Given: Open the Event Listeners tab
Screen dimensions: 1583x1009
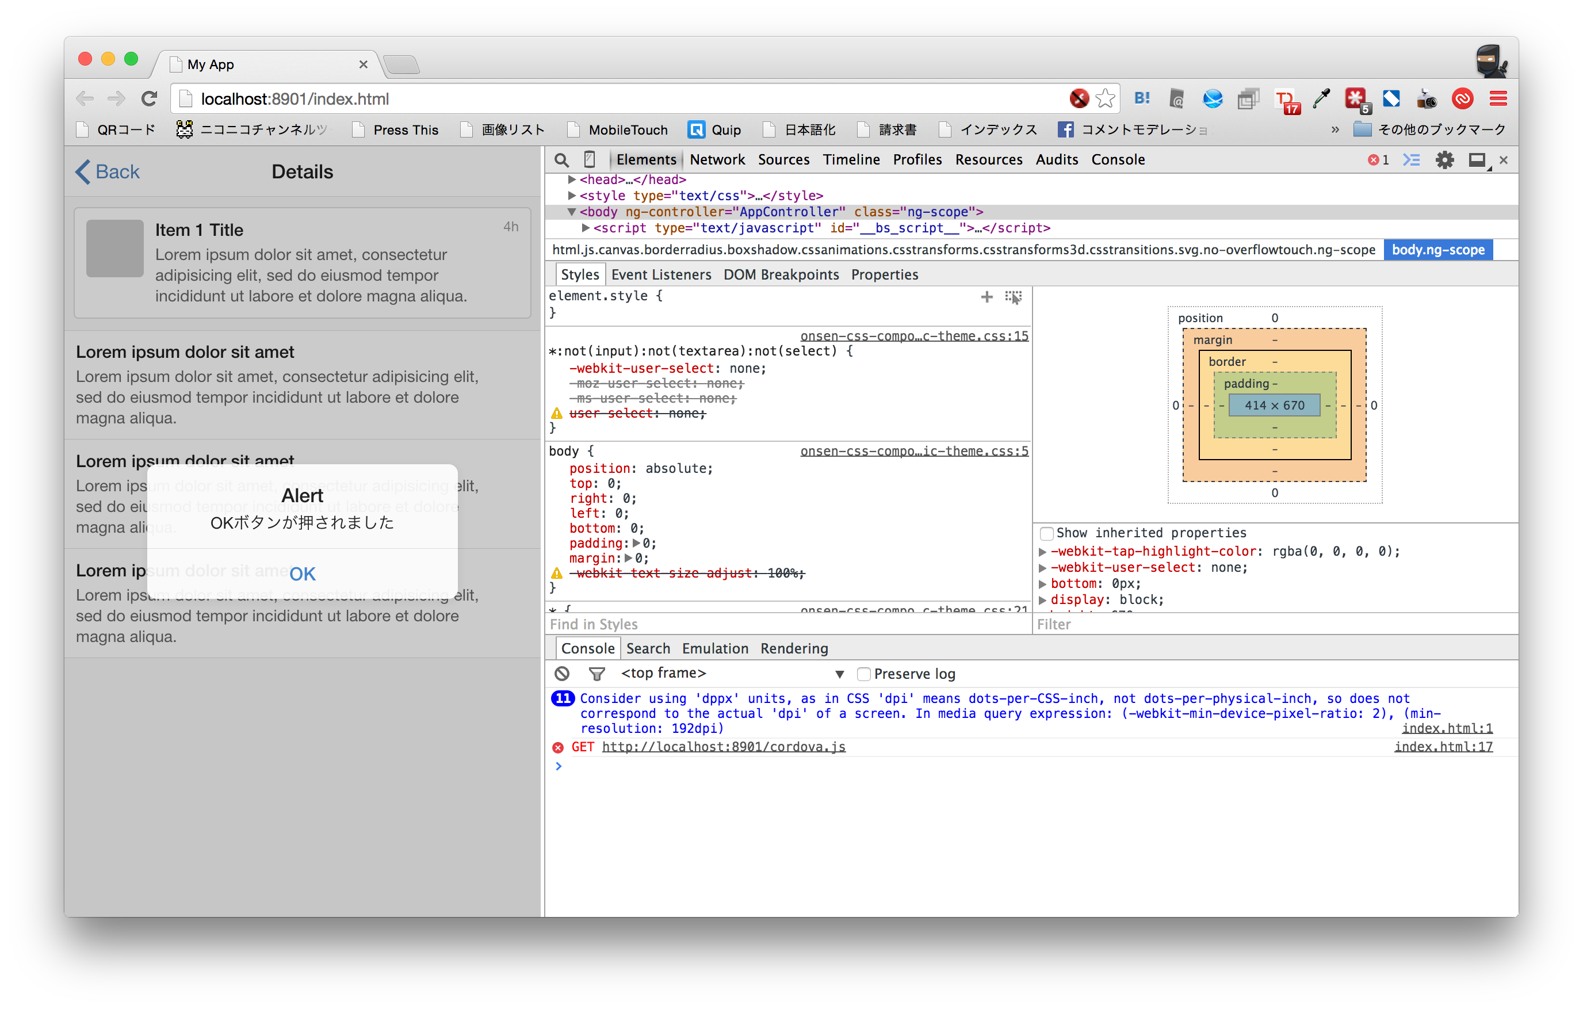Looking at the screenshot, I should pyautogui.click(x=661, y=275).
